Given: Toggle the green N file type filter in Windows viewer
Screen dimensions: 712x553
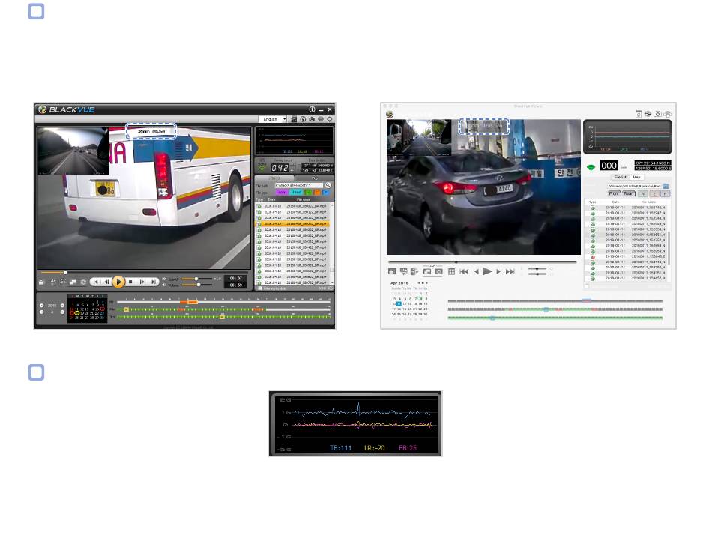Looking at the screenshot, I should point(308,192).
